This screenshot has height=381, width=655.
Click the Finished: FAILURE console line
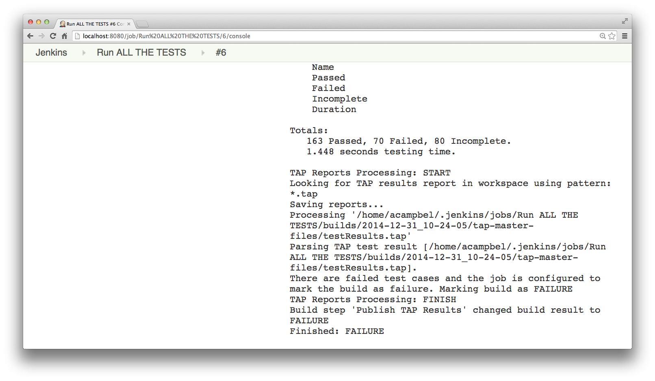(x=337, y=331)
